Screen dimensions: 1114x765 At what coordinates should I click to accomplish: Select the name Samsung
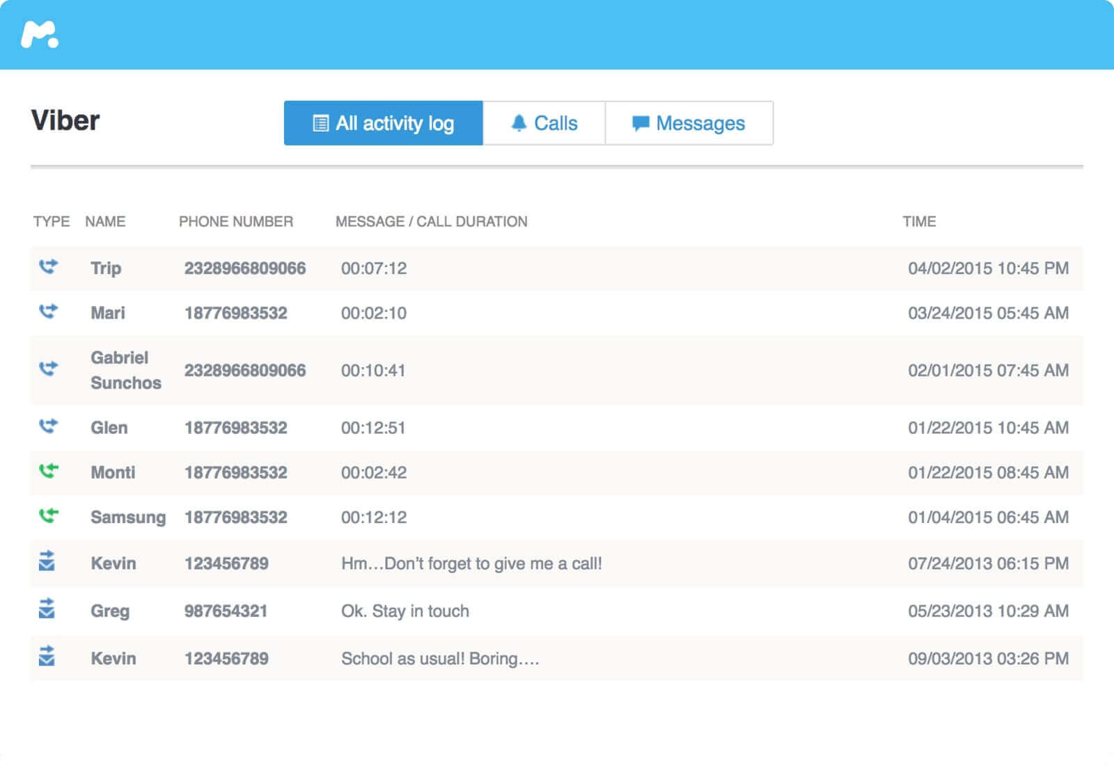click(128, 517)
